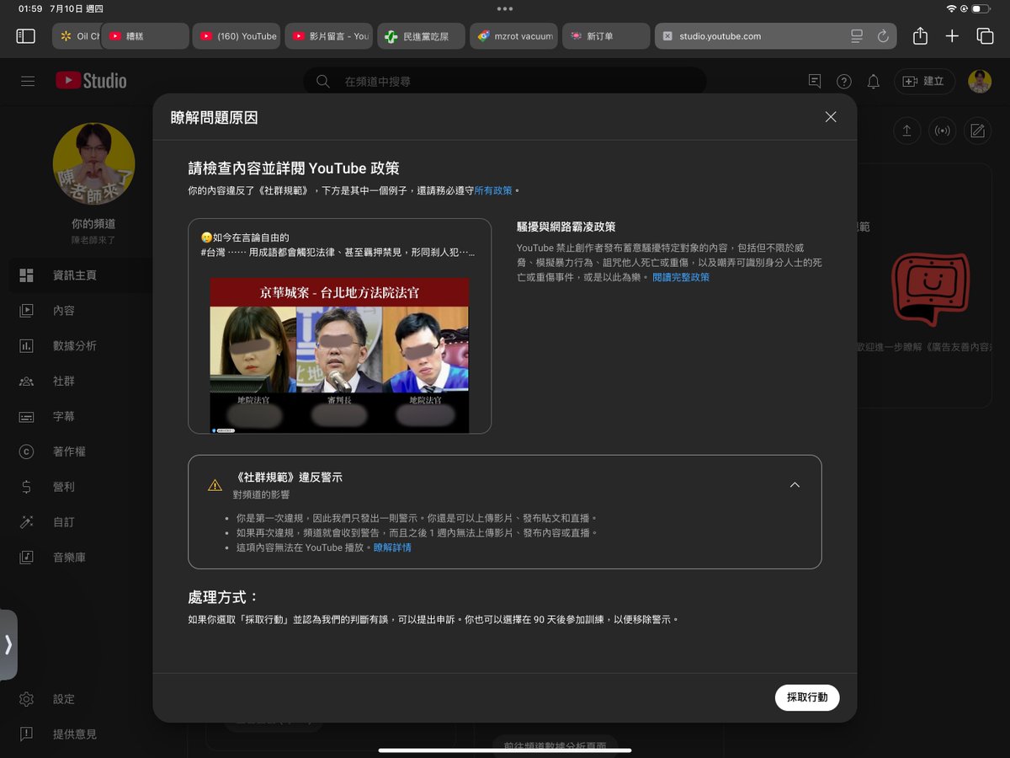Click the 在頻道中搜尋 search field
1010x758 pixels.
click(x=505, y=82)
